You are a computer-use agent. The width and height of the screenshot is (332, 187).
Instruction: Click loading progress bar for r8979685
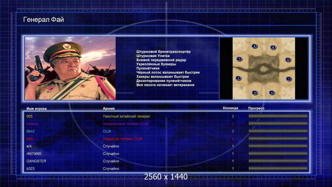(x=278, y=154)
